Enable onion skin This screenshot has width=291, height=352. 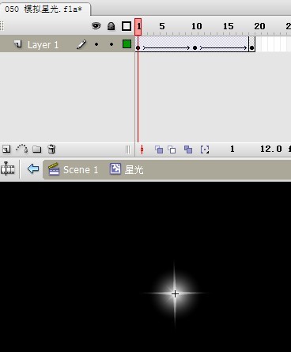pos(159,150)
